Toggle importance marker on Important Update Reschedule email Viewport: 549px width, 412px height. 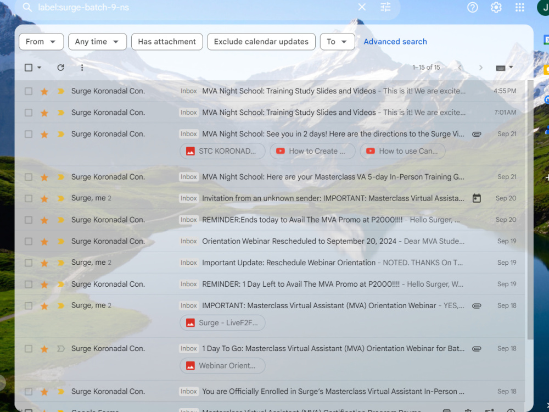tap(61, 263)
